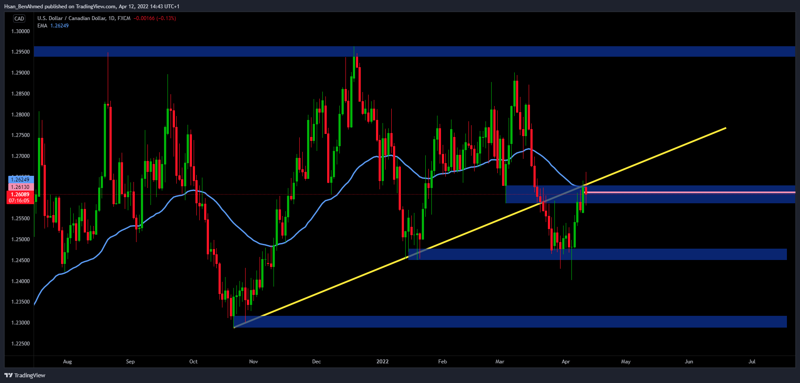Viewport: 800px width, 383px height.
Task: Click the 1.24500 price axis label
Action: [21, 260]
